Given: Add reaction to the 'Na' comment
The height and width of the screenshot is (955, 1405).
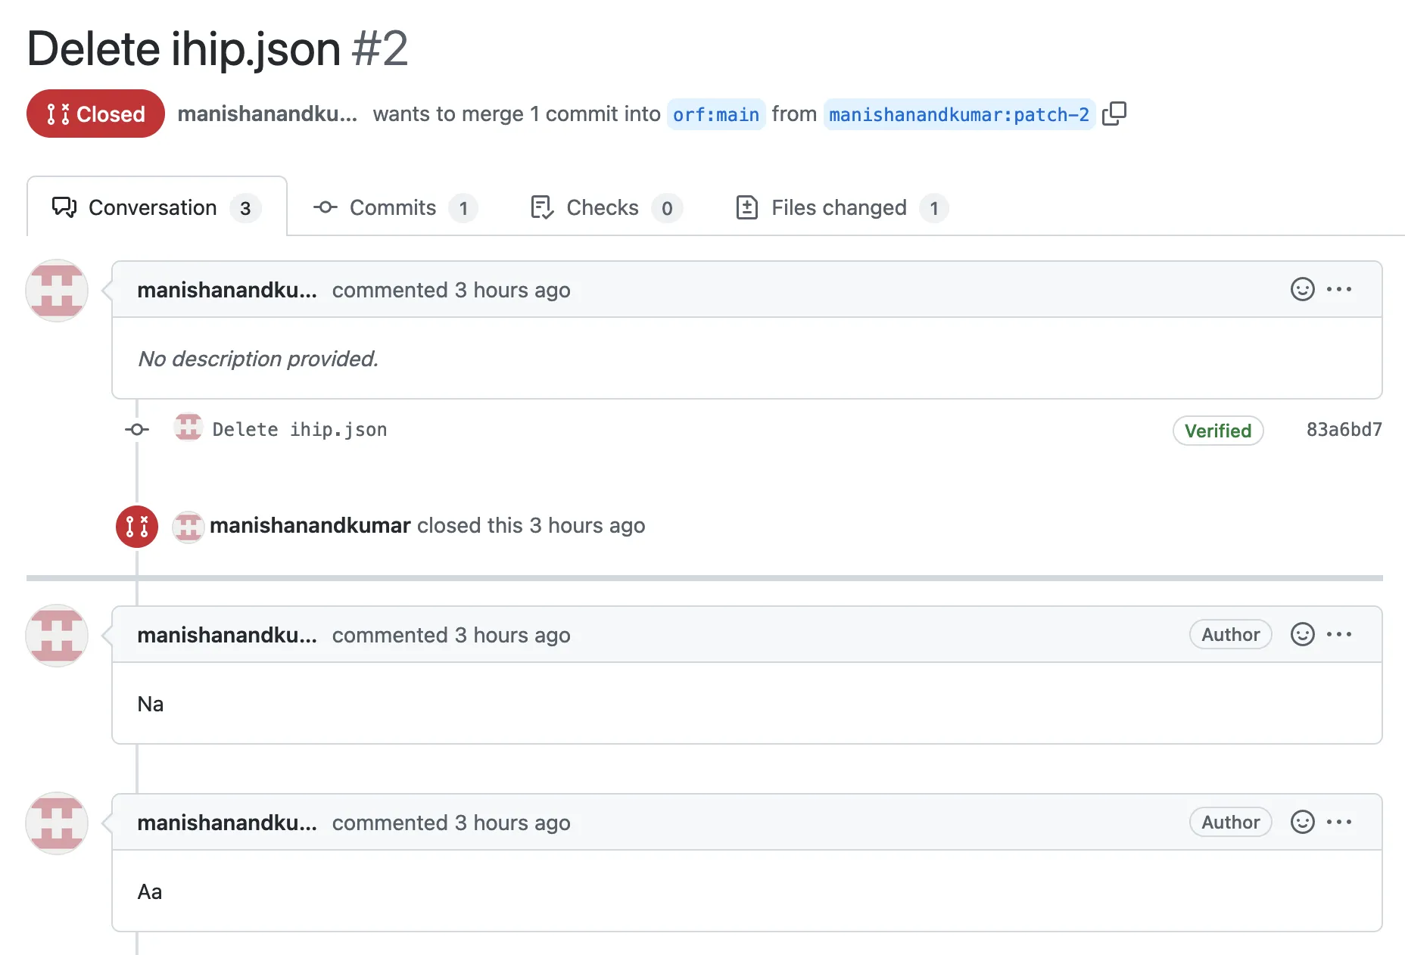Looking at the screenshot, I should click(x=1302, y=635).
